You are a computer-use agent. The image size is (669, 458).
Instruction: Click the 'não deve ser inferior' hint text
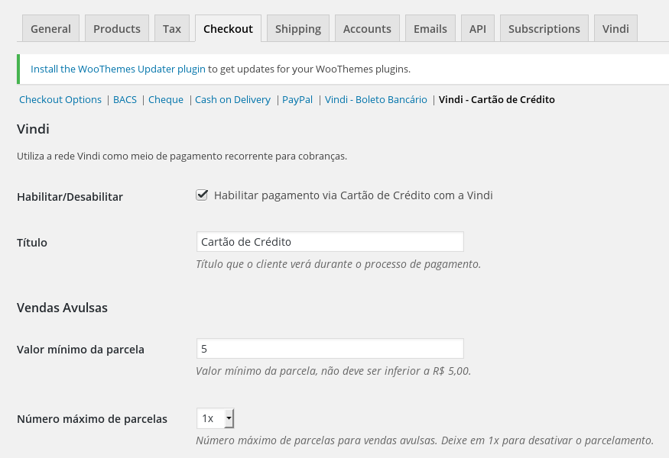tap(333, 371)
